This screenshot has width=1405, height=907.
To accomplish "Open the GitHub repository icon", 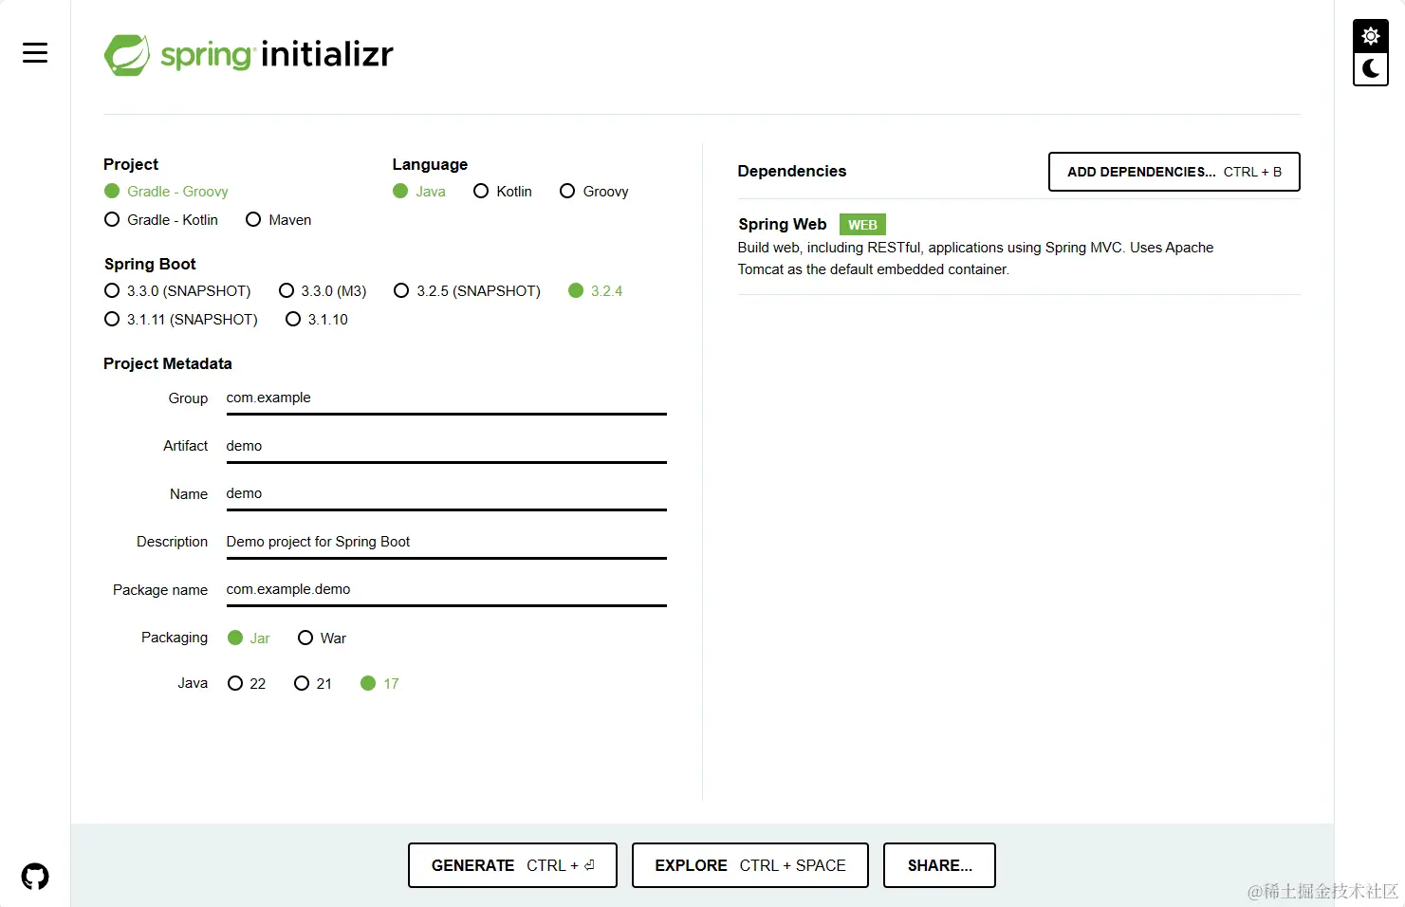I will [35, 876].
